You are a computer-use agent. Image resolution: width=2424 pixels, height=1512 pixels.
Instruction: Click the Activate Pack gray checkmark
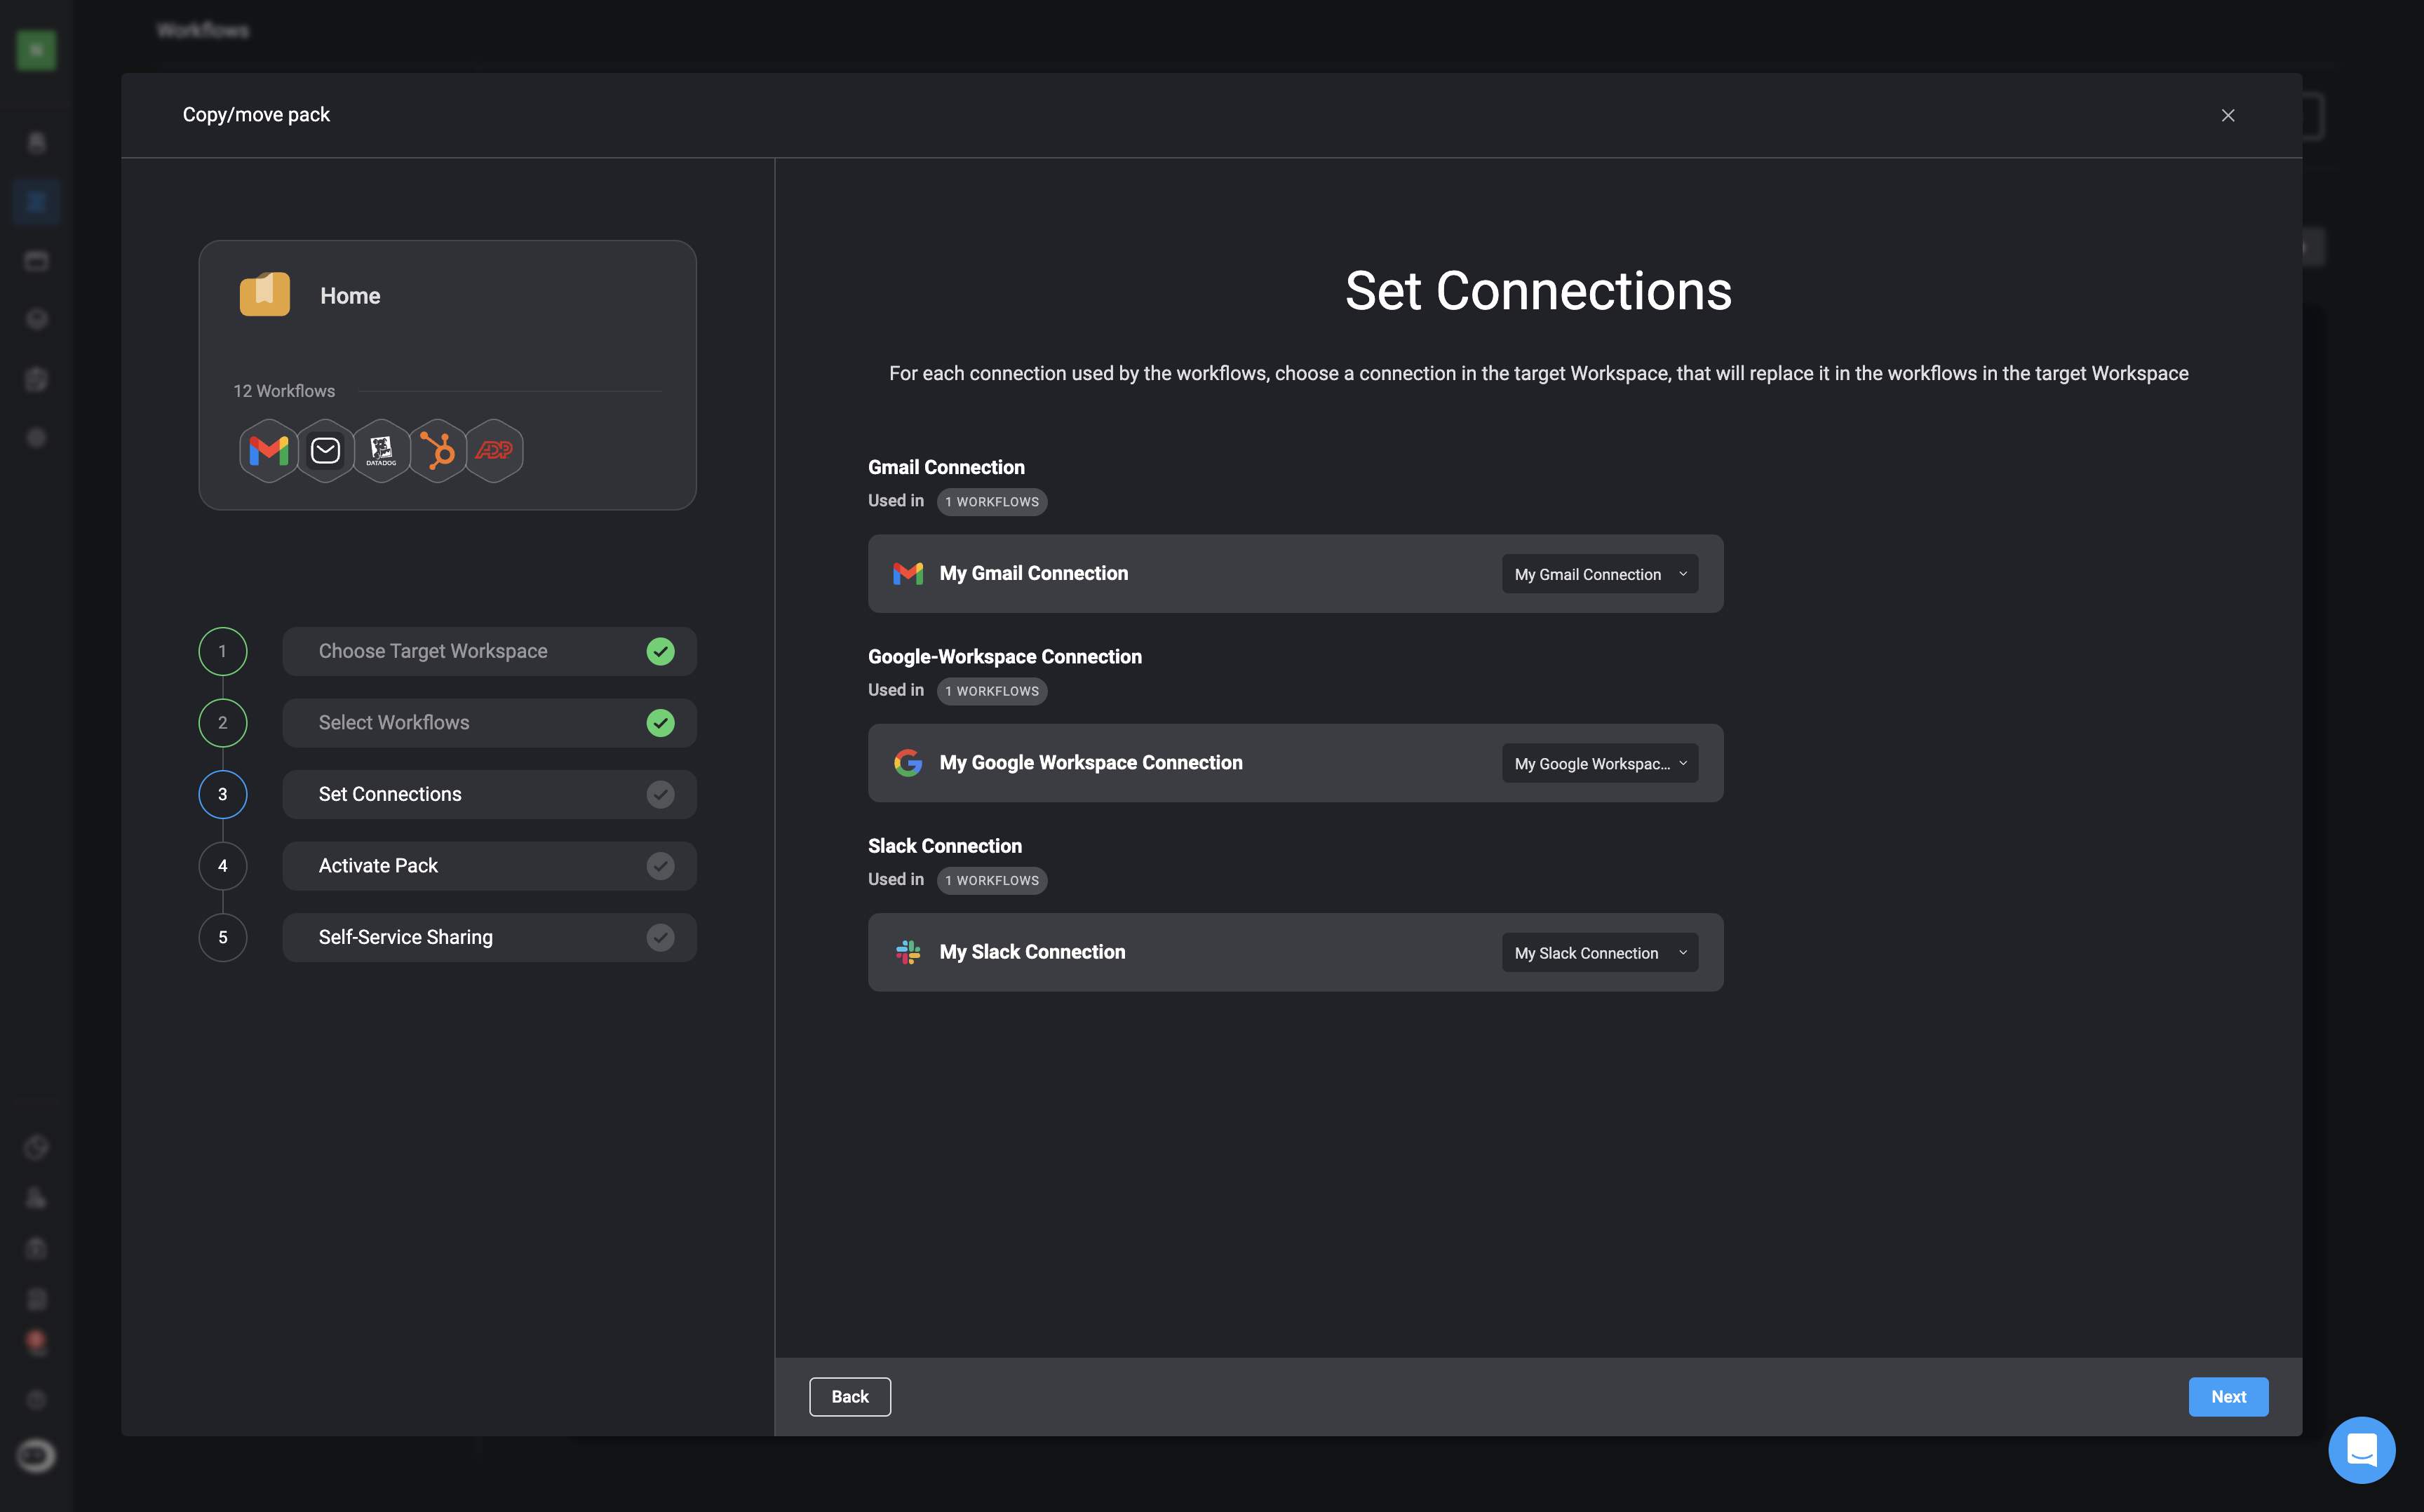click(660, 866)
